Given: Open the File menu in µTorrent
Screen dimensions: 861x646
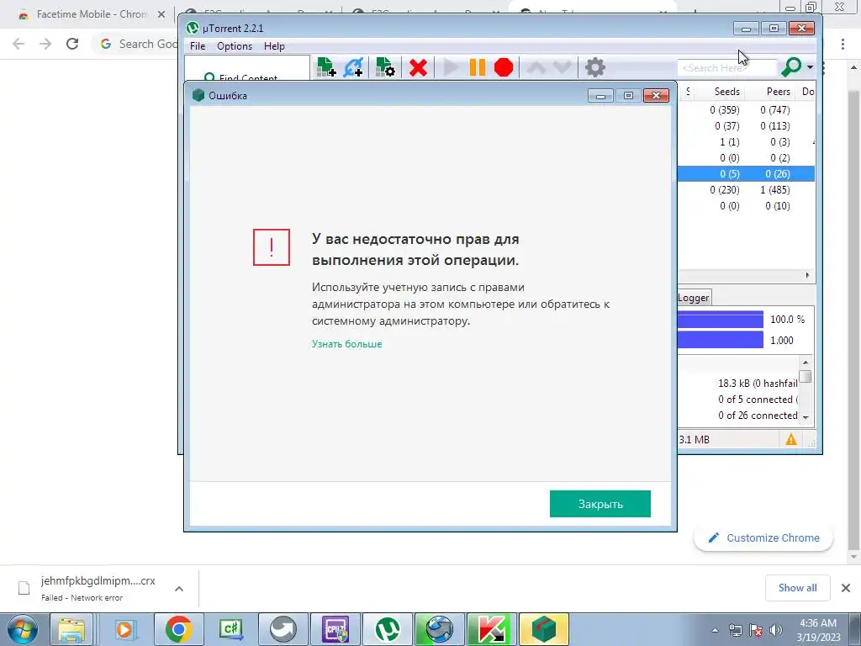Looking at the screenshot, I should [x=197, y=46].
